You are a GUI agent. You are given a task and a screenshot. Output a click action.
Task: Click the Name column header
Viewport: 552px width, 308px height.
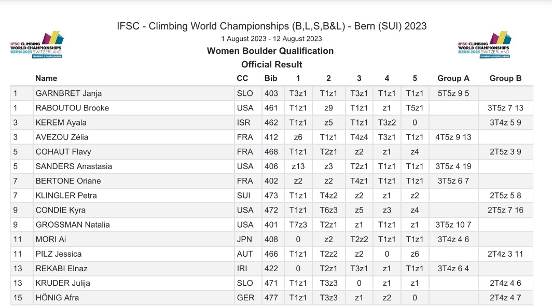pyautogui.click(x=46, y=78)
